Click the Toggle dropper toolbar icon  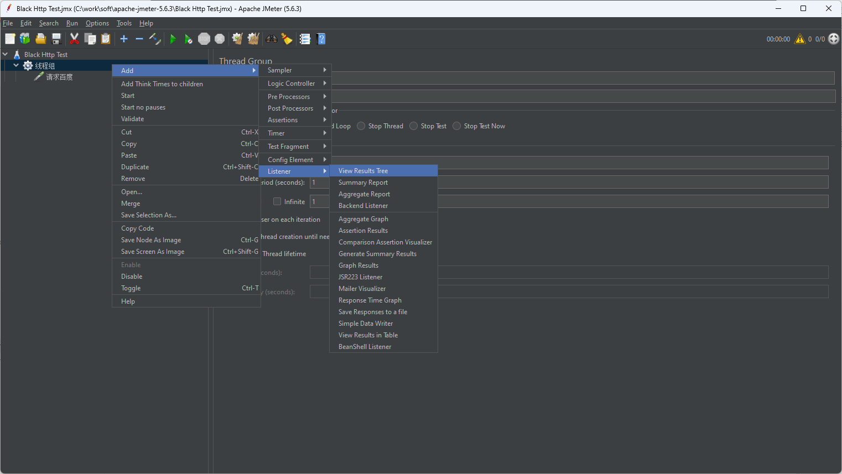pos(155,39)
